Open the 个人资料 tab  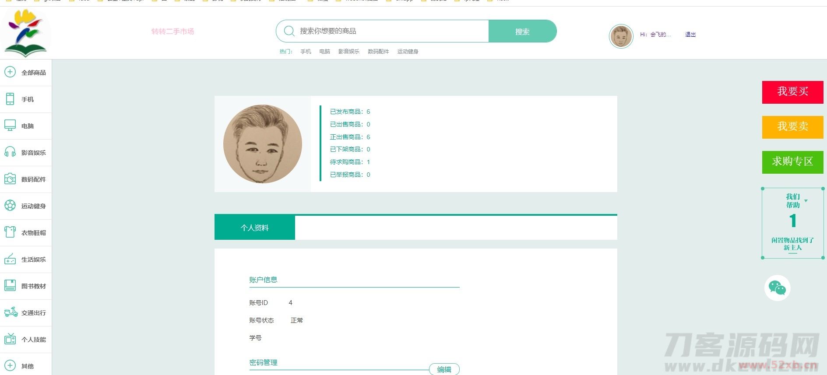click(x=254, y=228)
